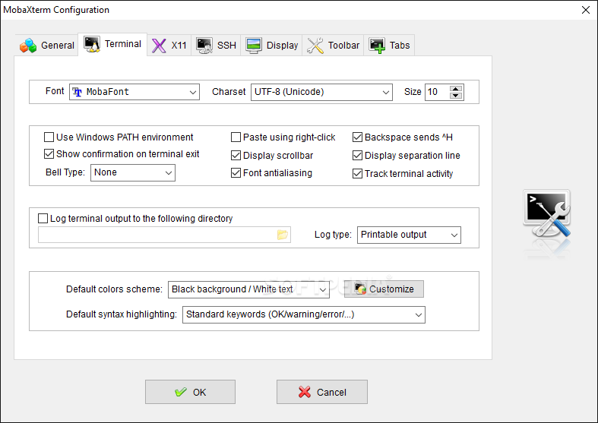
Task: Open the SSH settings tab
Action: click(216, 46)
